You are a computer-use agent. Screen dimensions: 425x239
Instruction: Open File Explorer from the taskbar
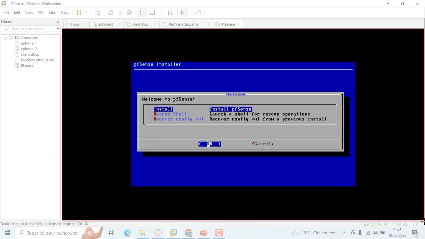(x=143, y=233)
